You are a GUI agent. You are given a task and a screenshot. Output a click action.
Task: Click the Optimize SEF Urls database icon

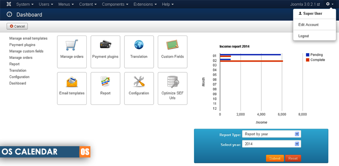pos(173,82)
